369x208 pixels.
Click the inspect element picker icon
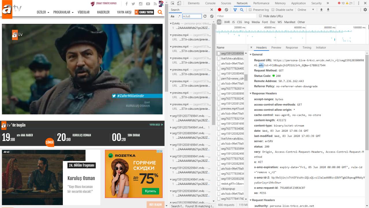click(172, 3)
